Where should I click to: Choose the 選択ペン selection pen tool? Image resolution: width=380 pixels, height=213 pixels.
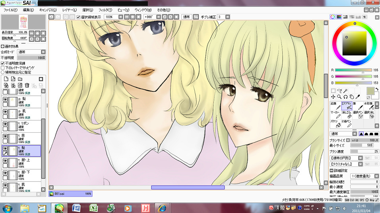pos(358,114)
